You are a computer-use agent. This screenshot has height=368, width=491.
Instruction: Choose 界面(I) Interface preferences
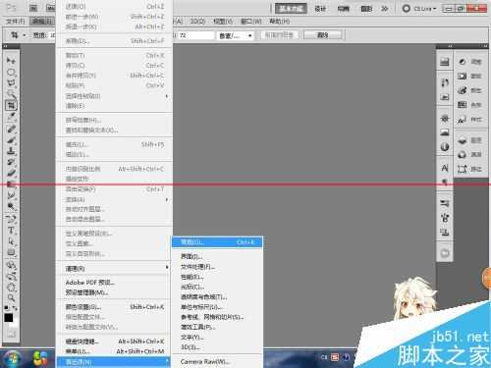(217, 256)
